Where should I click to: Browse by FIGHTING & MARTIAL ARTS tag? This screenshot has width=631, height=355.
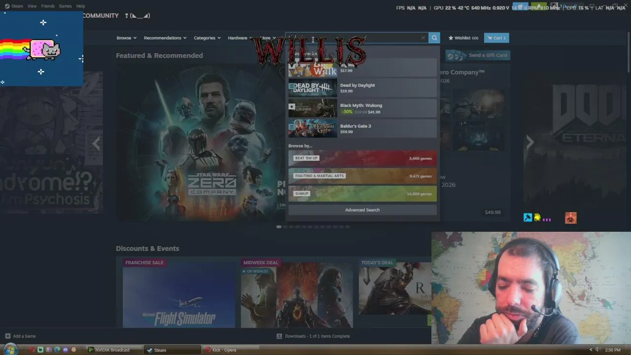[362, 176]
